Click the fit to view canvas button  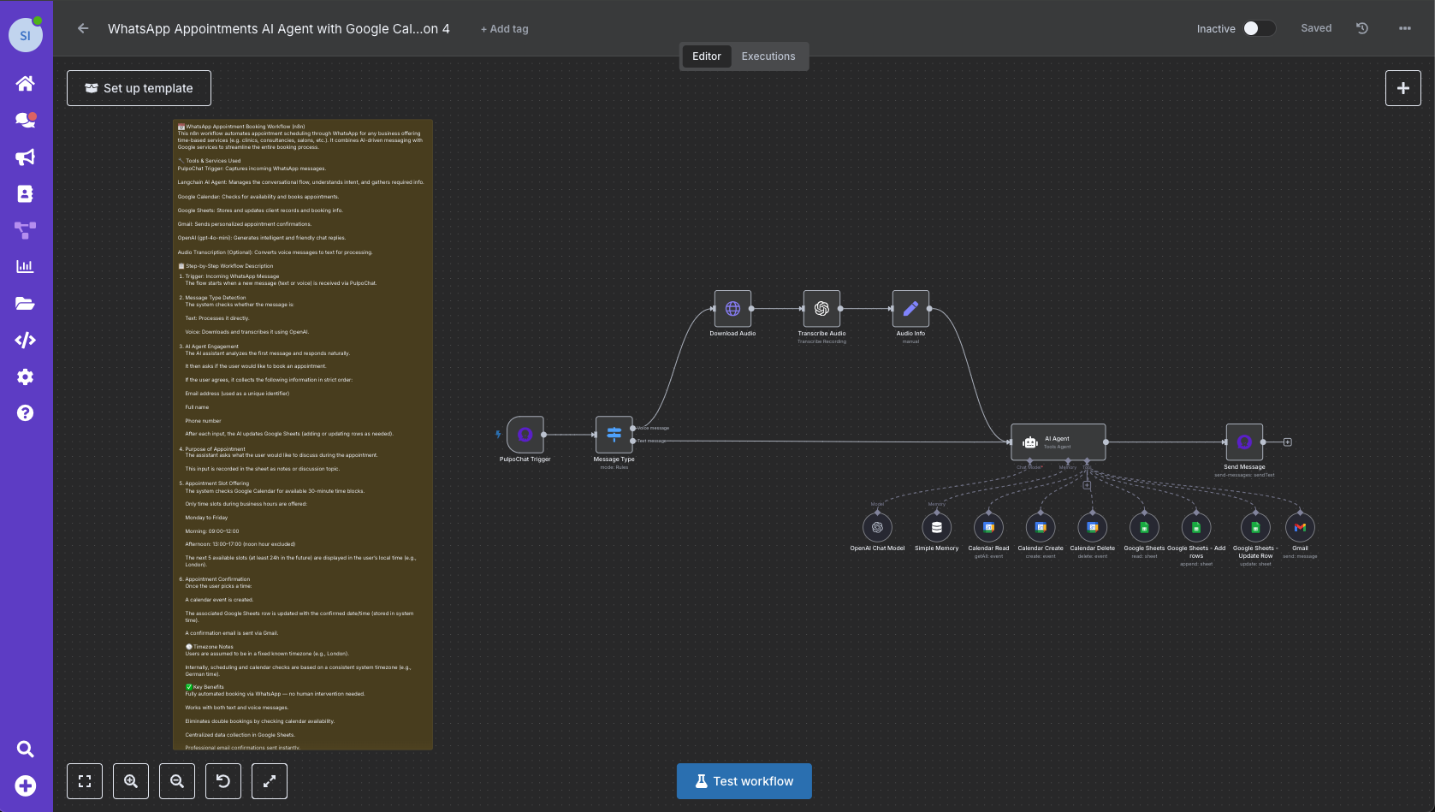(x=85, y=781)
